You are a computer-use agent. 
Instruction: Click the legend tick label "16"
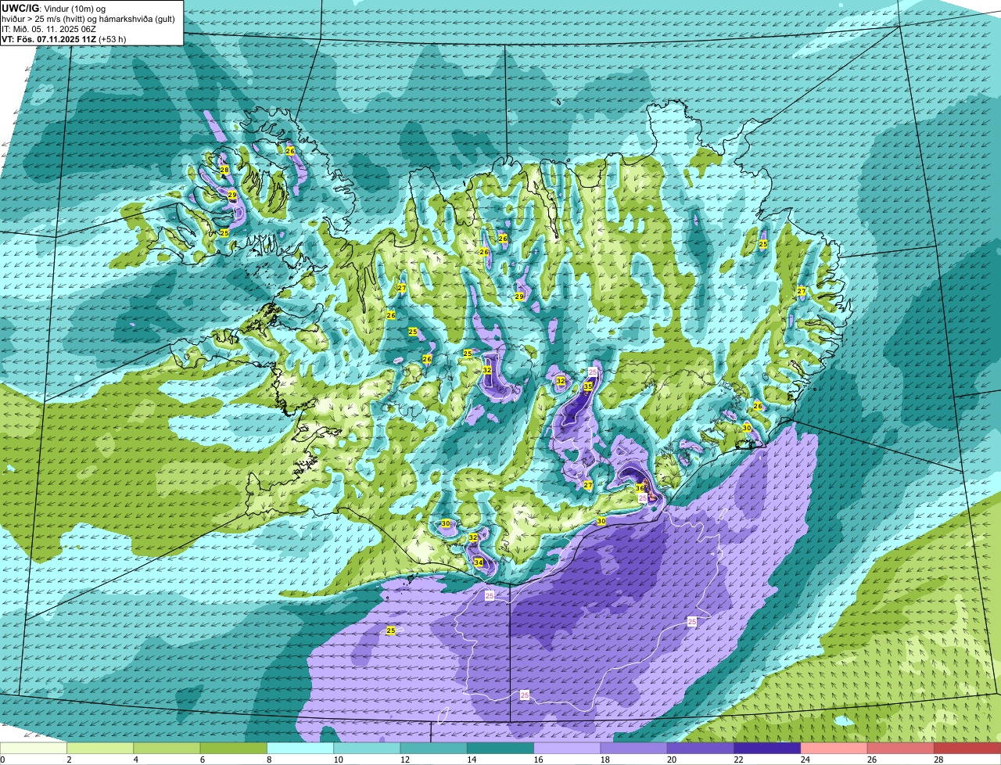coord(538,760)
